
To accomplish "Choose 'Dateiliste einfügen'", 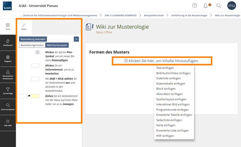I will point(168,78).
